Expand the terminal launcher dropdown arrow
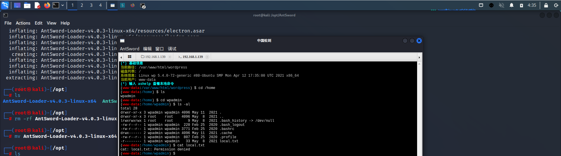The height and width of the screenshot is (156, 561). pos(63,5)
